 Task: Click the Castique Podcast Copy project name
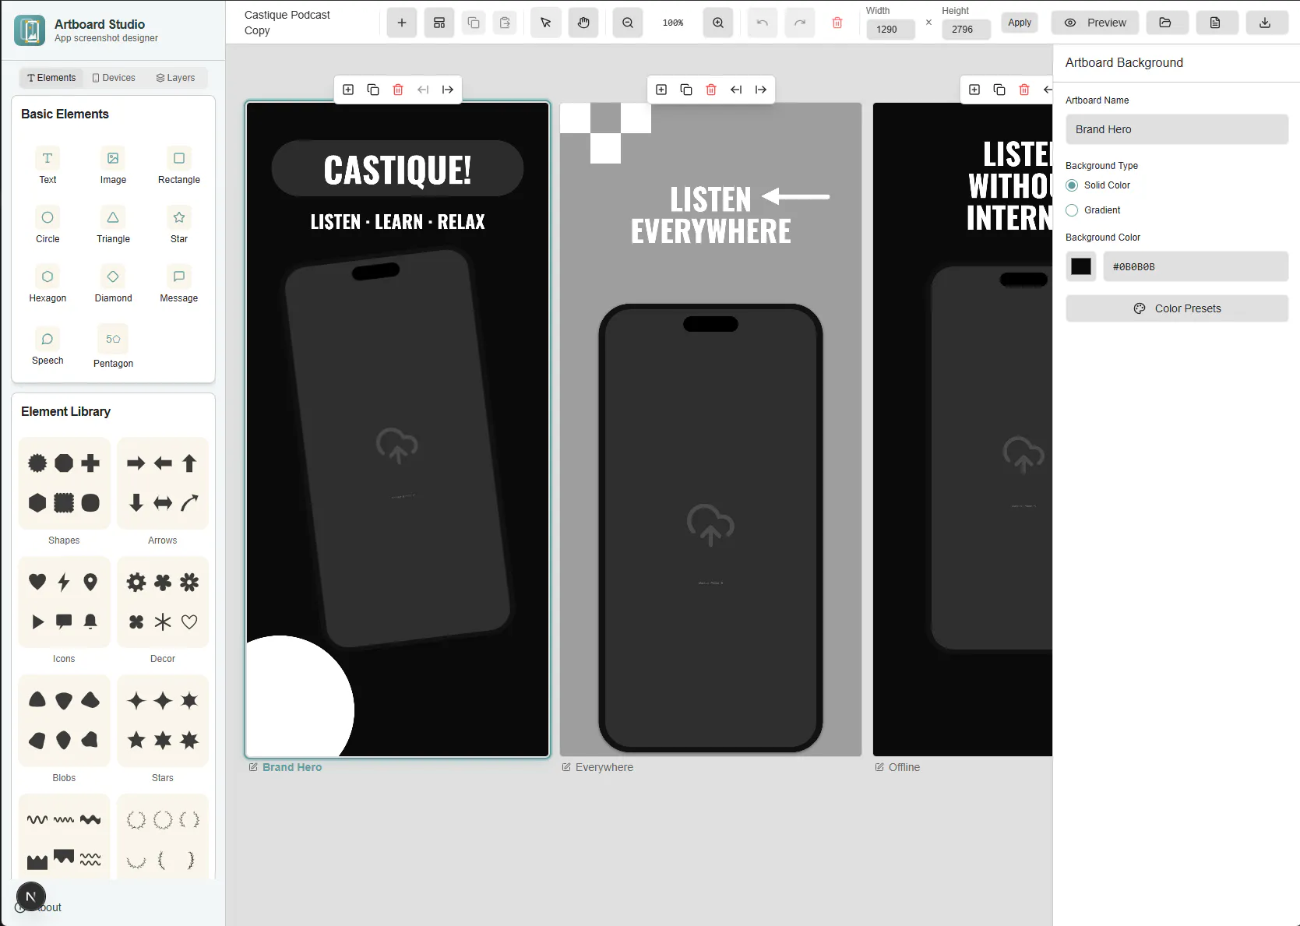click(287, 23)
